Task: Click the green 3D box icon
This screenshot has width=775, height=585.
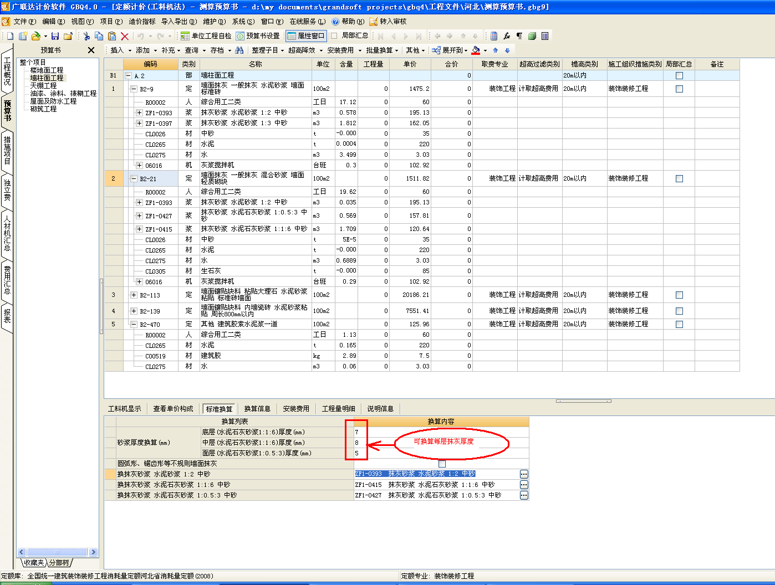Action: point(532,36)
